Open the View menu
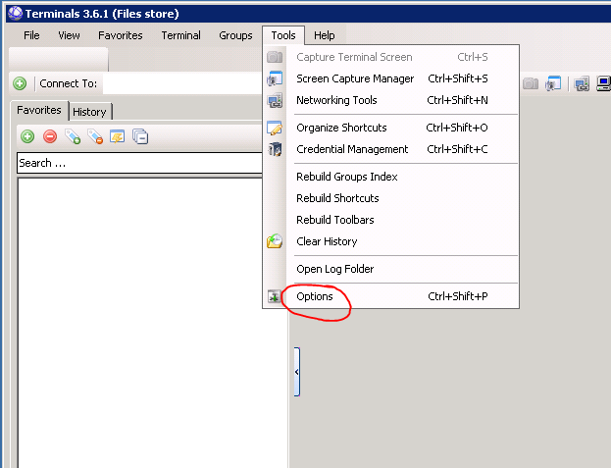The image size is (611, 468). [x=69, y=35]
